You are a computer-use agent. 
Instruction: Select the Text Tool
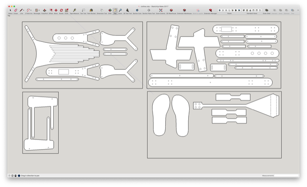pos(84,10)
